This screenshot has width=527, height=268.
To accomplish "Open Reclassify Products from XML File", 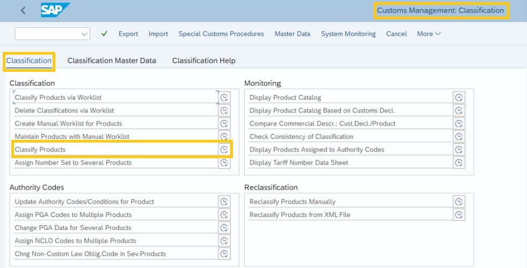I will (x=350, y=214).
